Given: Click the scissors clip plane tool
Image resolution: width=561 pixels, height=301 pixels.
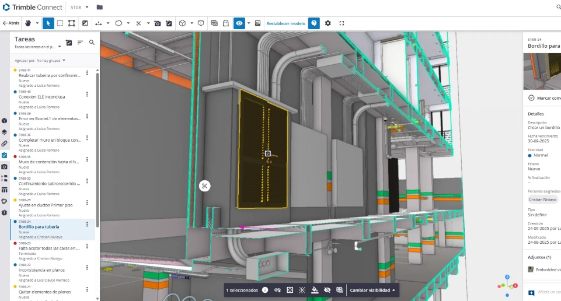Looking at the screenshot, I should click(x=138, y=23).
